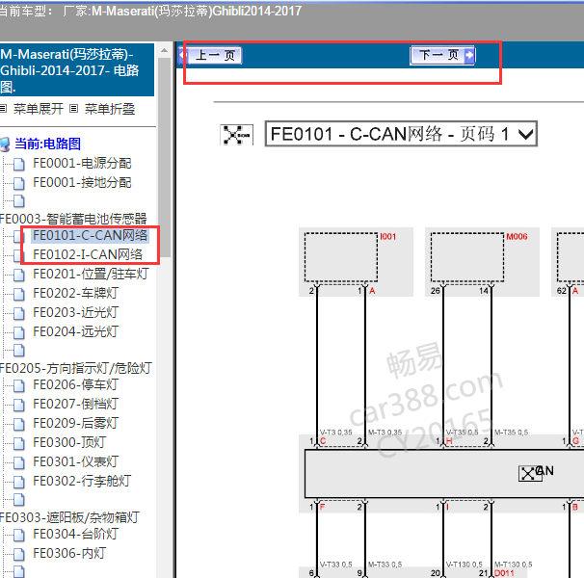Open FE0306-内灯 diagram
This screenshot has width=584, height=578.
tap(69, 553)
